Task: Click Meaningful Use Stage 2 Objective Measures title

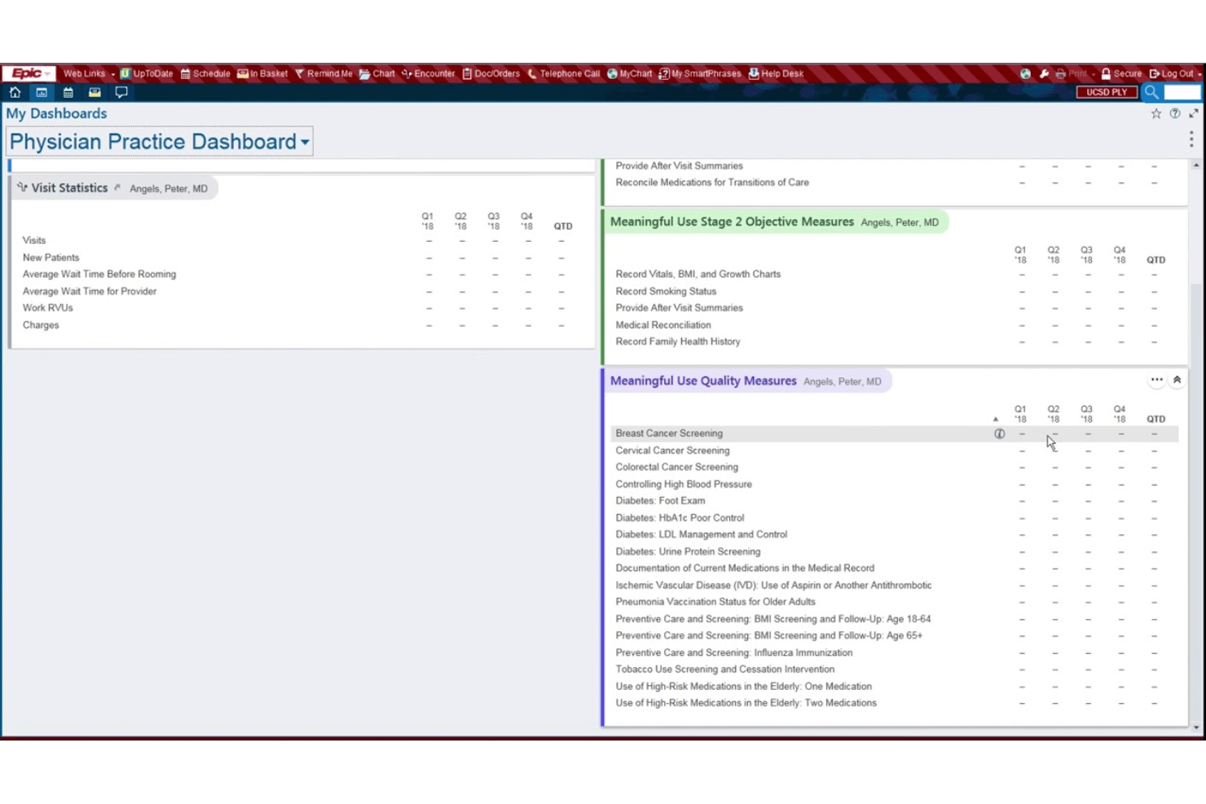Action: click(732, 222)
